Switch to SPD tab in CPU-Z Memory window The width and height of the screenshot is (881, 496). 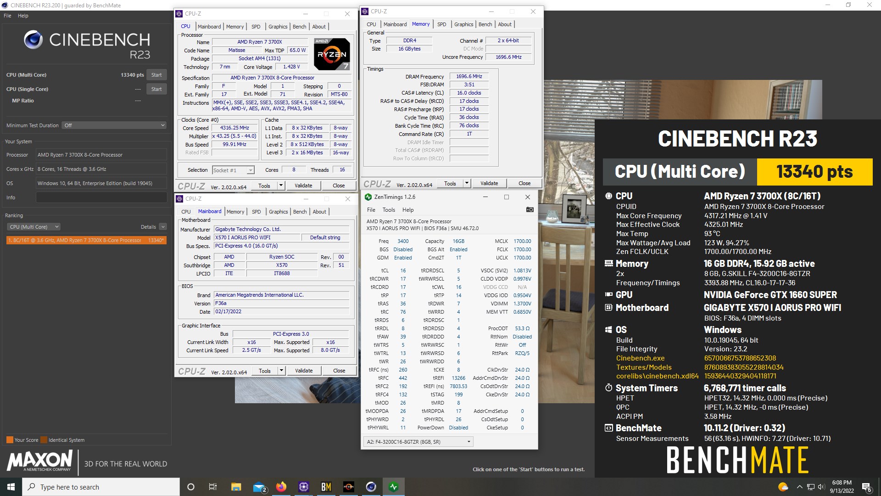441,24
